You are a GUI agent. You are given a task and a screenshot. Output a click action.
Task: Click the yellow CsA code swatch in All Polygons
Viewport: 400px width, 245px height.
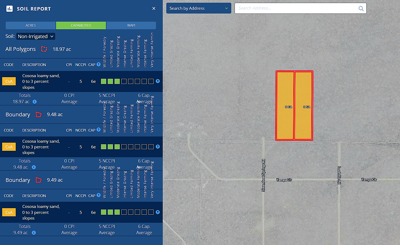pyautogui.click(x=9, y=81)
